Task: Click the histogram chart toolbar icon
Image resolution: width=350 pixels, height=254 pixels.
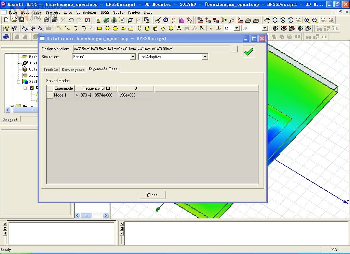Action: [x=181, y=20]
